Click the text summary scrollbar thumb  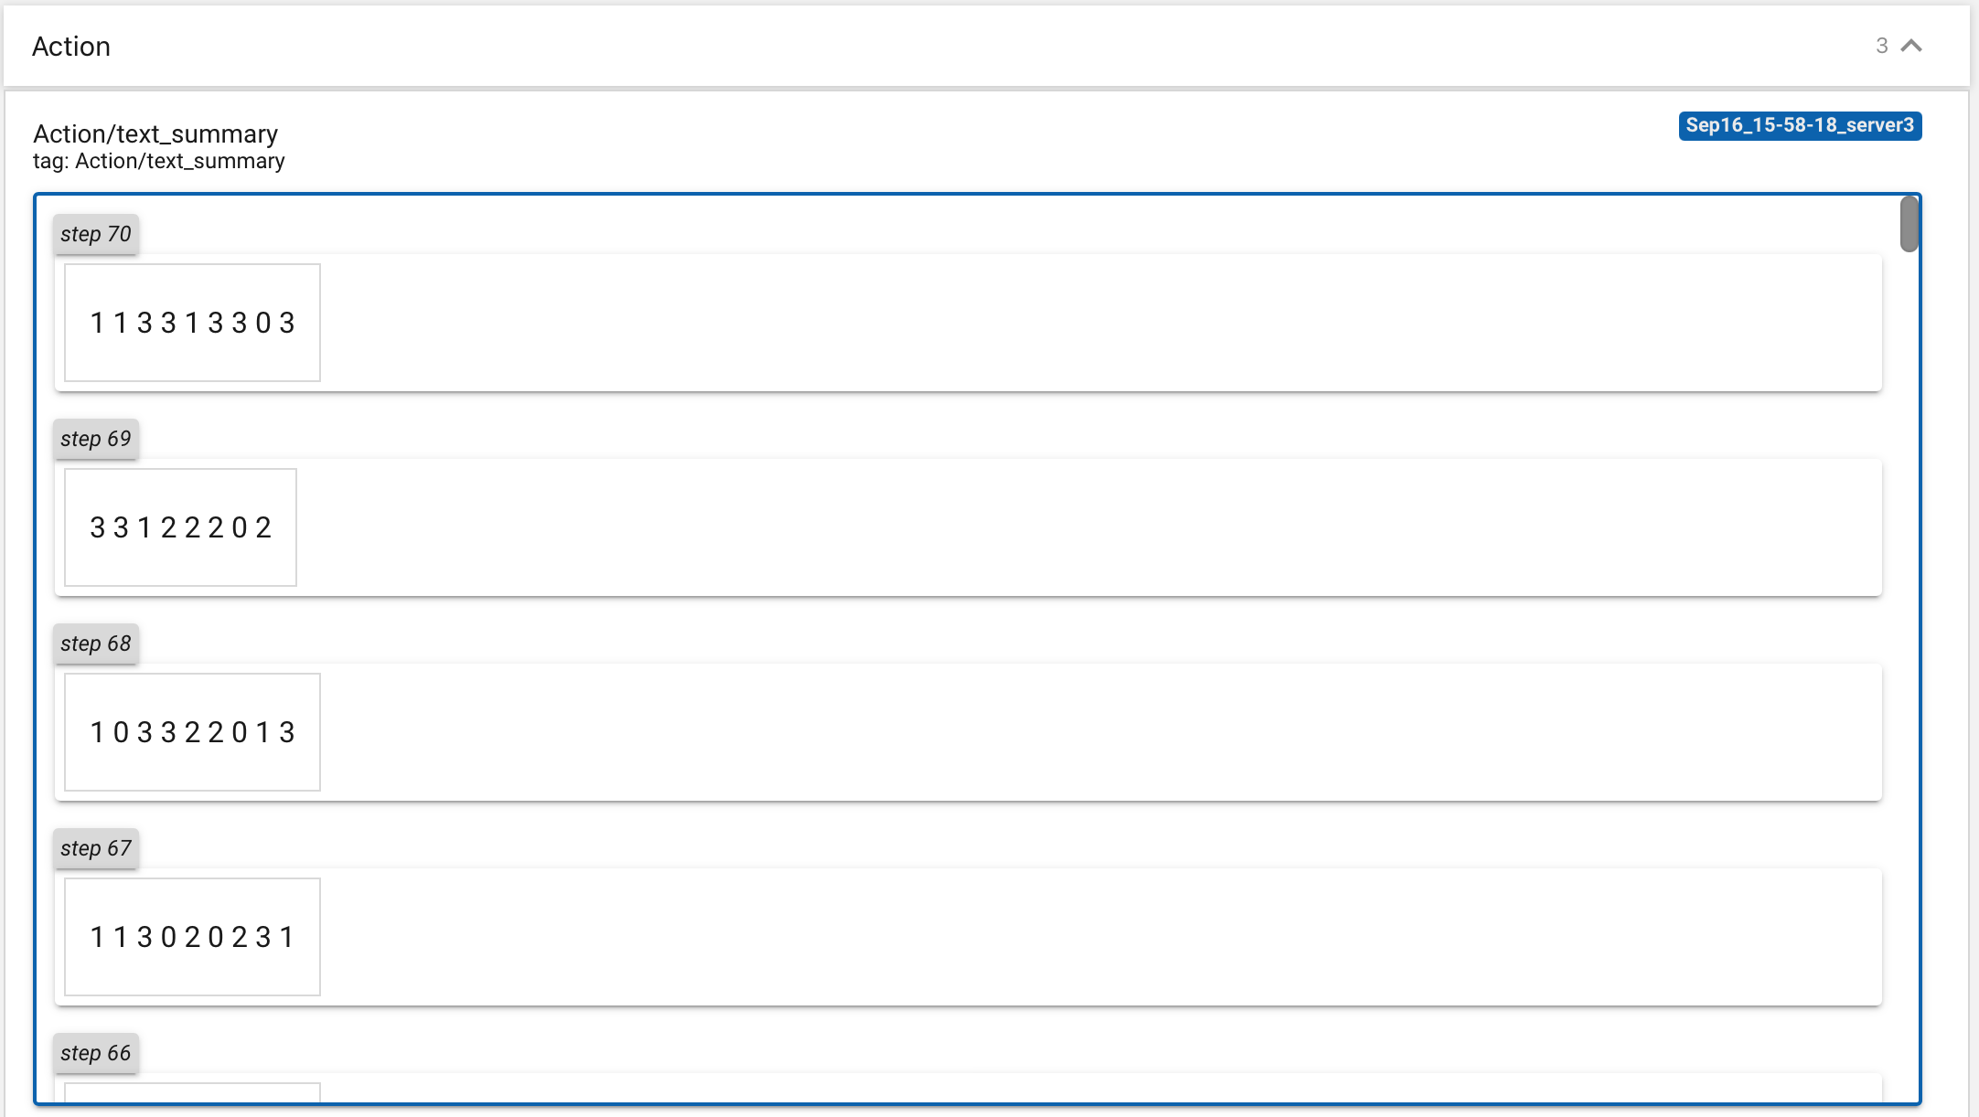click(x=1909, y=224)
